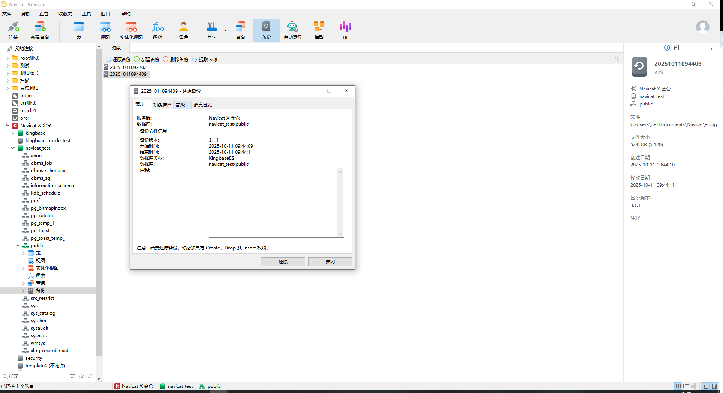The width and height of the screenshot is (723, 393).
Task: Expand the 查询 tree node under public
Action: click(23, 283)
